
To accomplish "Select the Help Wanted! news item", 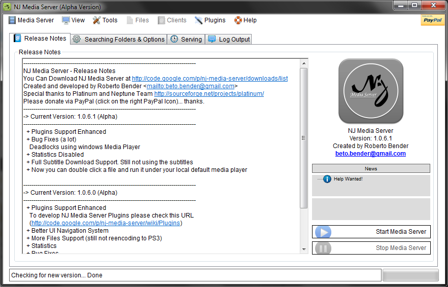I will pyautogui.click(x=348, y=179).
